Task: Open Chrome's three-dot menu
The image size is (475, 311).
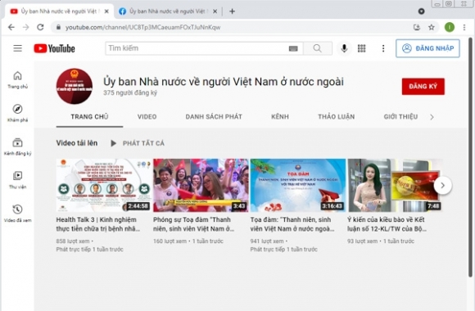Action: (x=464, y=27)
